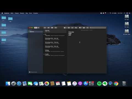The image size is (132, 99).
Task: Add a checklist to the note
Action: [x=72, y=28]
